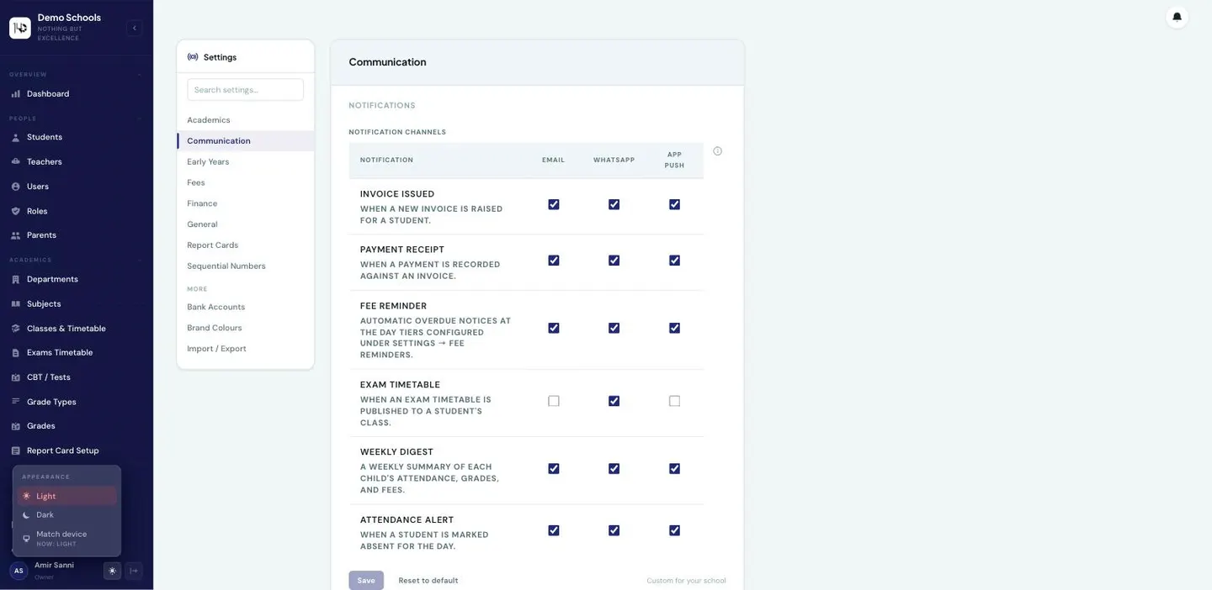Click the Teachers sidebar icon
The width and height of the screenshot is (1212, 590).
click(15, 161)
